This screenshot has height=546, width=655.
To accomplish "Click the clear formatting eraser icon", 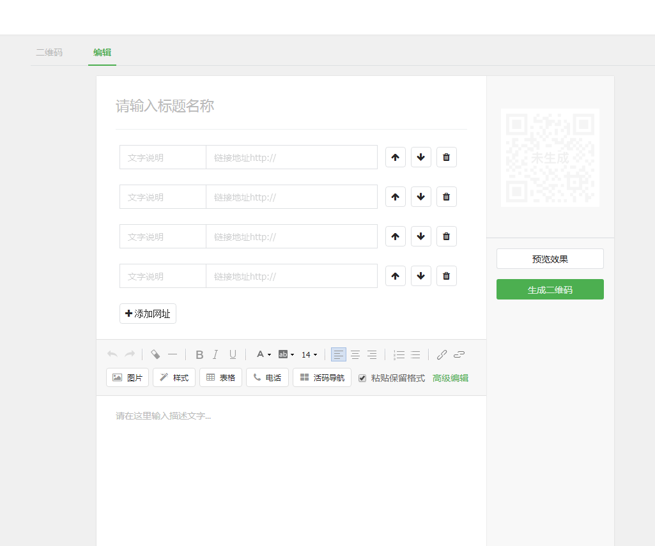I will coord(155,354).
